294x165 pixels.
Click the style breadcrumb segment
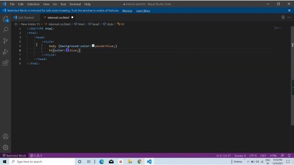point(110,24)
